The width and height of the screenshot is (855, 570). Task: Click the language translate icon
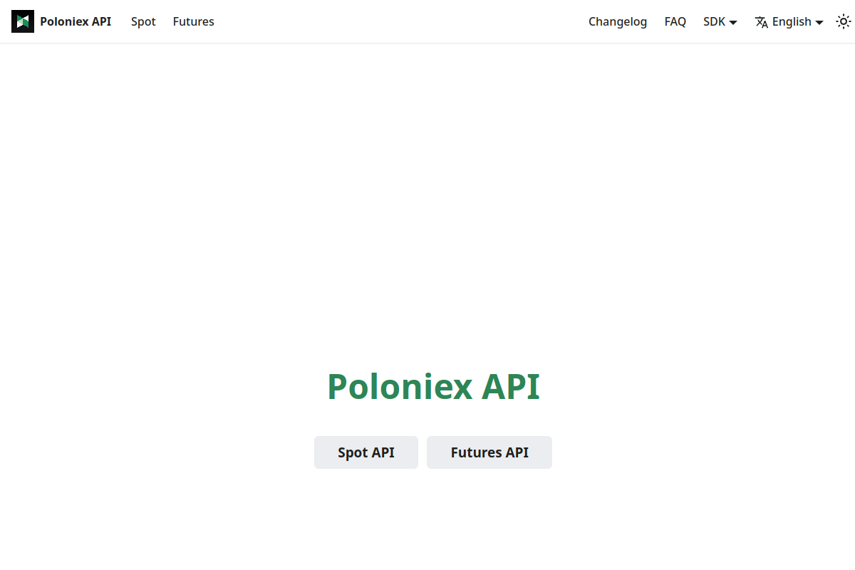point(762,22)
